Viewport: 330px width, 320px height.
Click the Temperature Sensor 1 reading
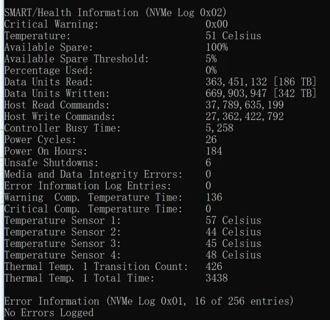click(233, 220)
